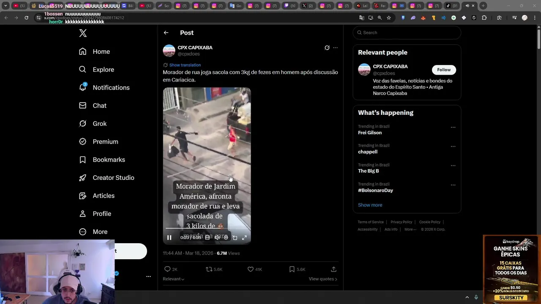Click Show translation link

[185, 65]
